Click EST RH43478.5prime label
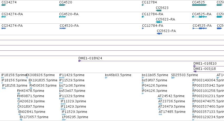The width and height of the screenshot is (224, 121). point(31,91)
